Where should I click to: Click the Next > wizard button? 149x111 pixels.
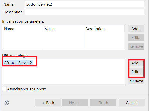click(75, 103)
